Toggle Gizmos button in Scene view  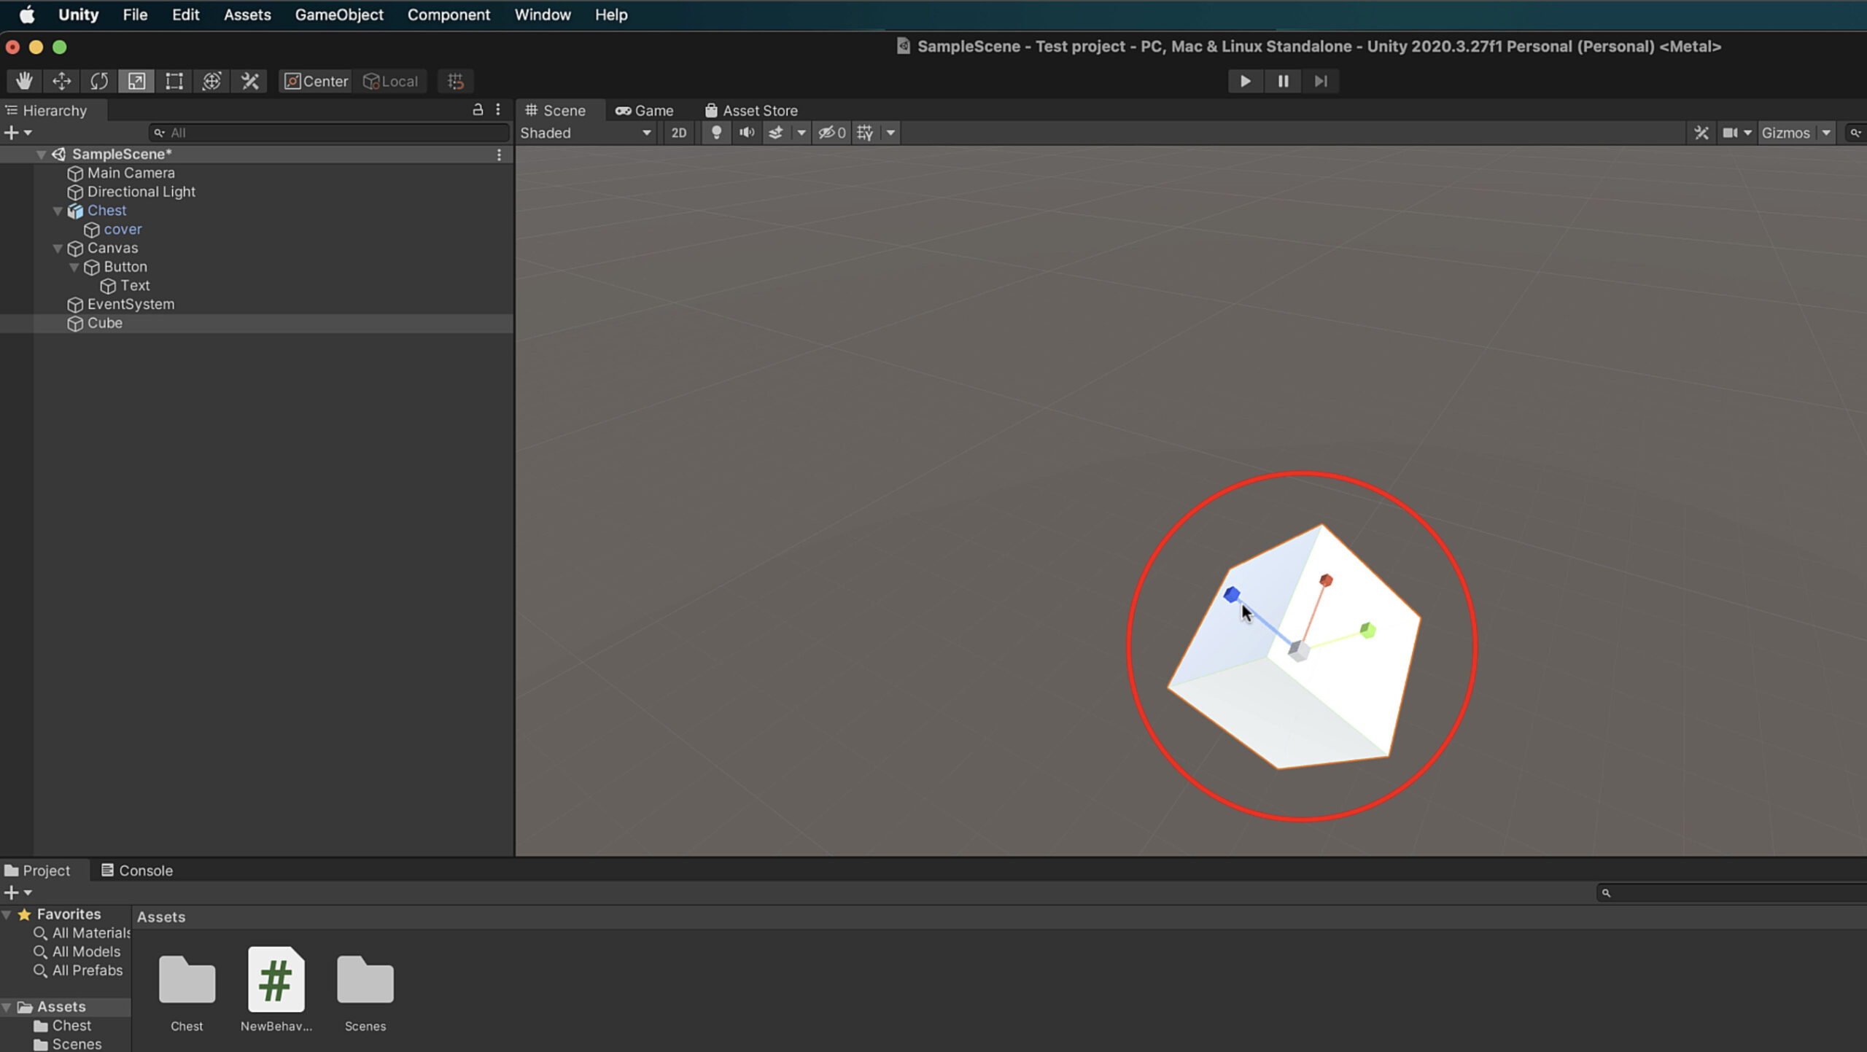click(1785, 133)
